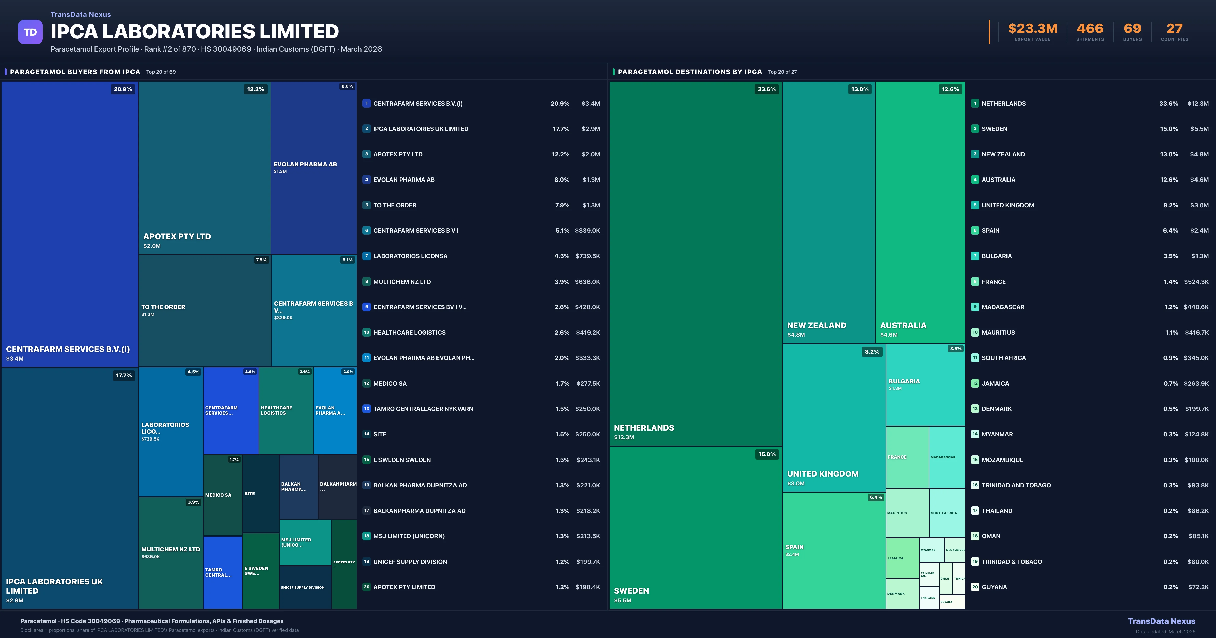Click SWEDEN row in destinations list
The image size is (1216, 638).
tap(994, 129)
